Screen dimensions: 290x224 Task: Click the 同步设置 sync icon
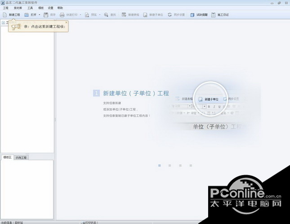pos(170,15)
